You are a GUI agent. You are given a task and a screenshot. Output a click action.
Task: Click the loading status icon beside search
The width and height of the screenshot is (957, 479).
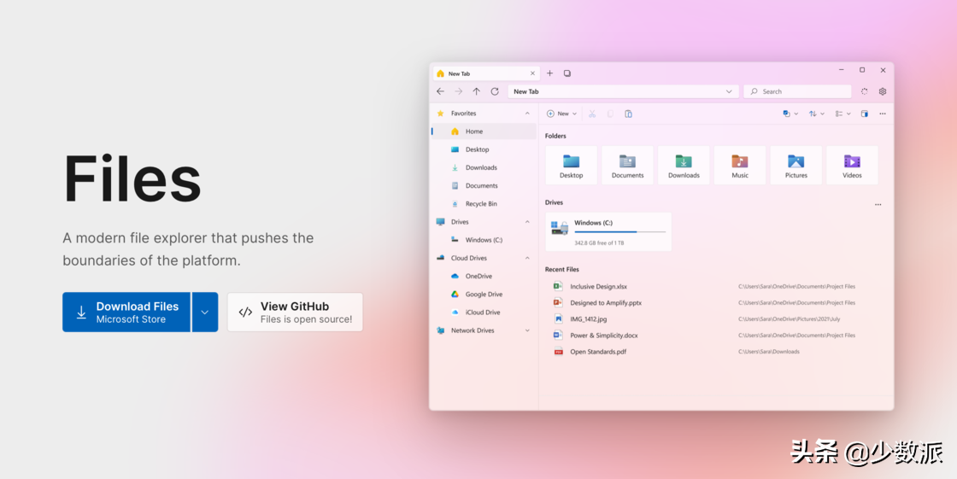click(864, 91)
